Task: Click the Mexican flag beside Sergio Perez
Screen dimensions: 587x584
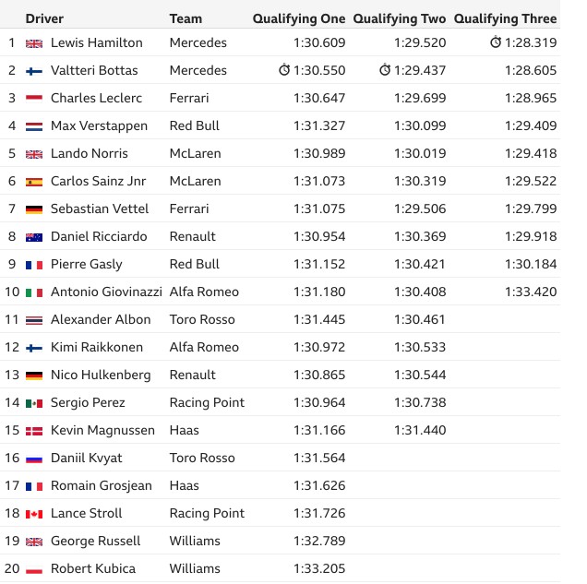Action: [34, 403]
